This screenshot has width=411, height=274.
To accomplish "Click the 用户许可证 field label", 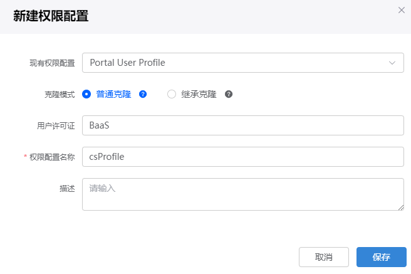I will (56, 126).
